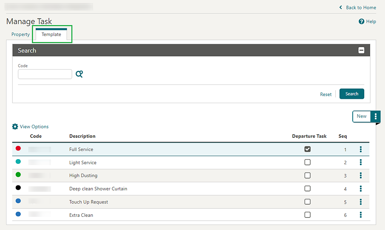Select the Extra Clean description text
Screen dimensions: 385x230
click(81, 215)
